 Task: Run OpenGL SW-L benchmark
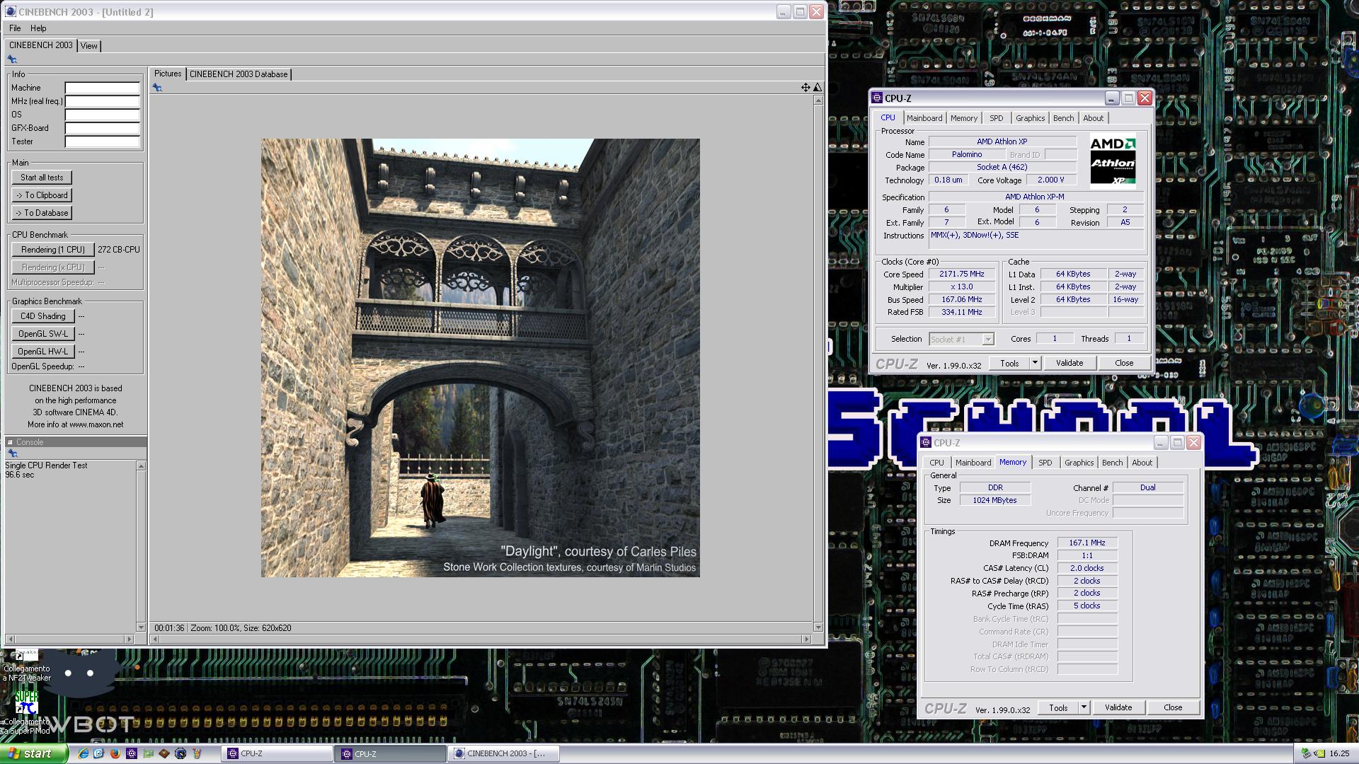(x=43, y=334)
